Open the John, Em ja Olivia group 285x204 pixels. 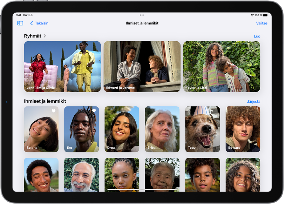coord(62,66)
